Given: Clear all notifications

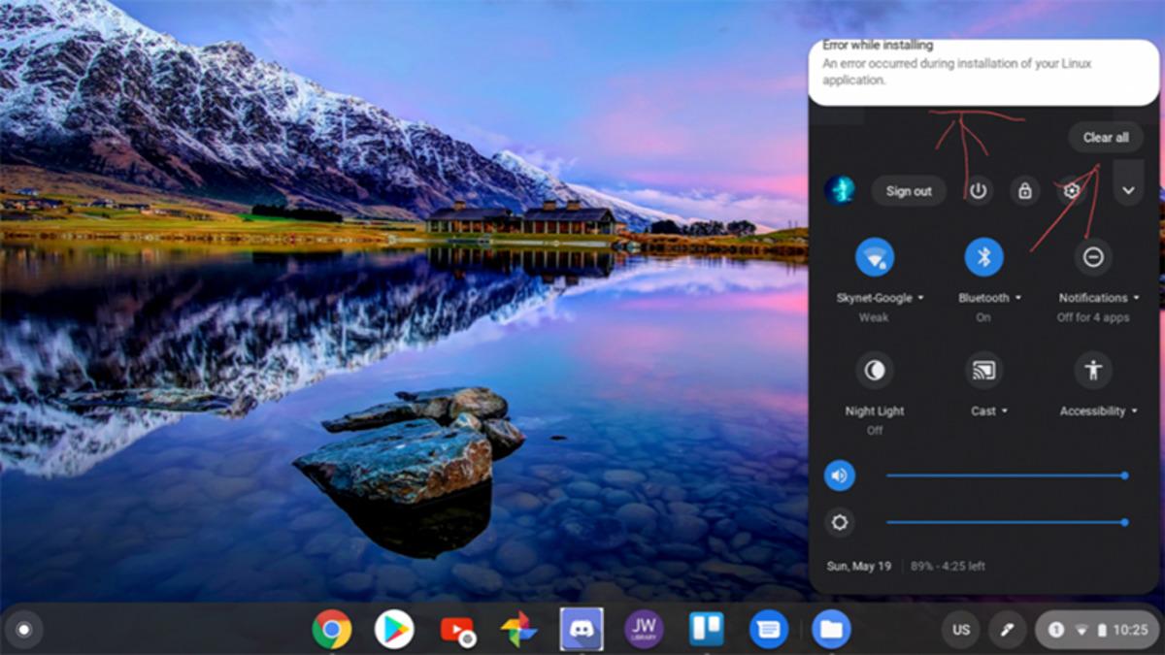Looking at the screenshot, I should coord(1105,137).
